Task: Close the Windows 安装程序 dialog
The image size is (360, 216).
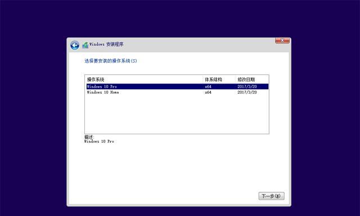Action: (282, 41)
